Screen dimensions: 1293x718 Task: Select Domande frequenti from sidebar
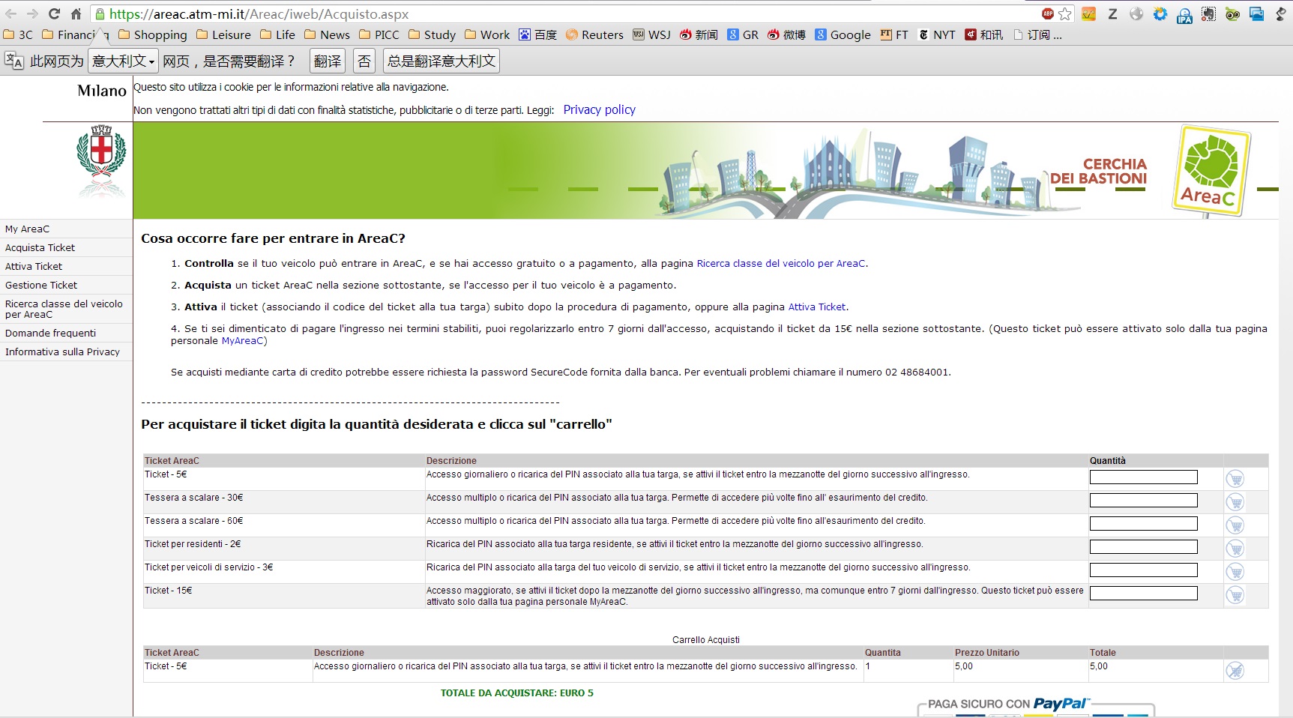click(x=50, y=333)
